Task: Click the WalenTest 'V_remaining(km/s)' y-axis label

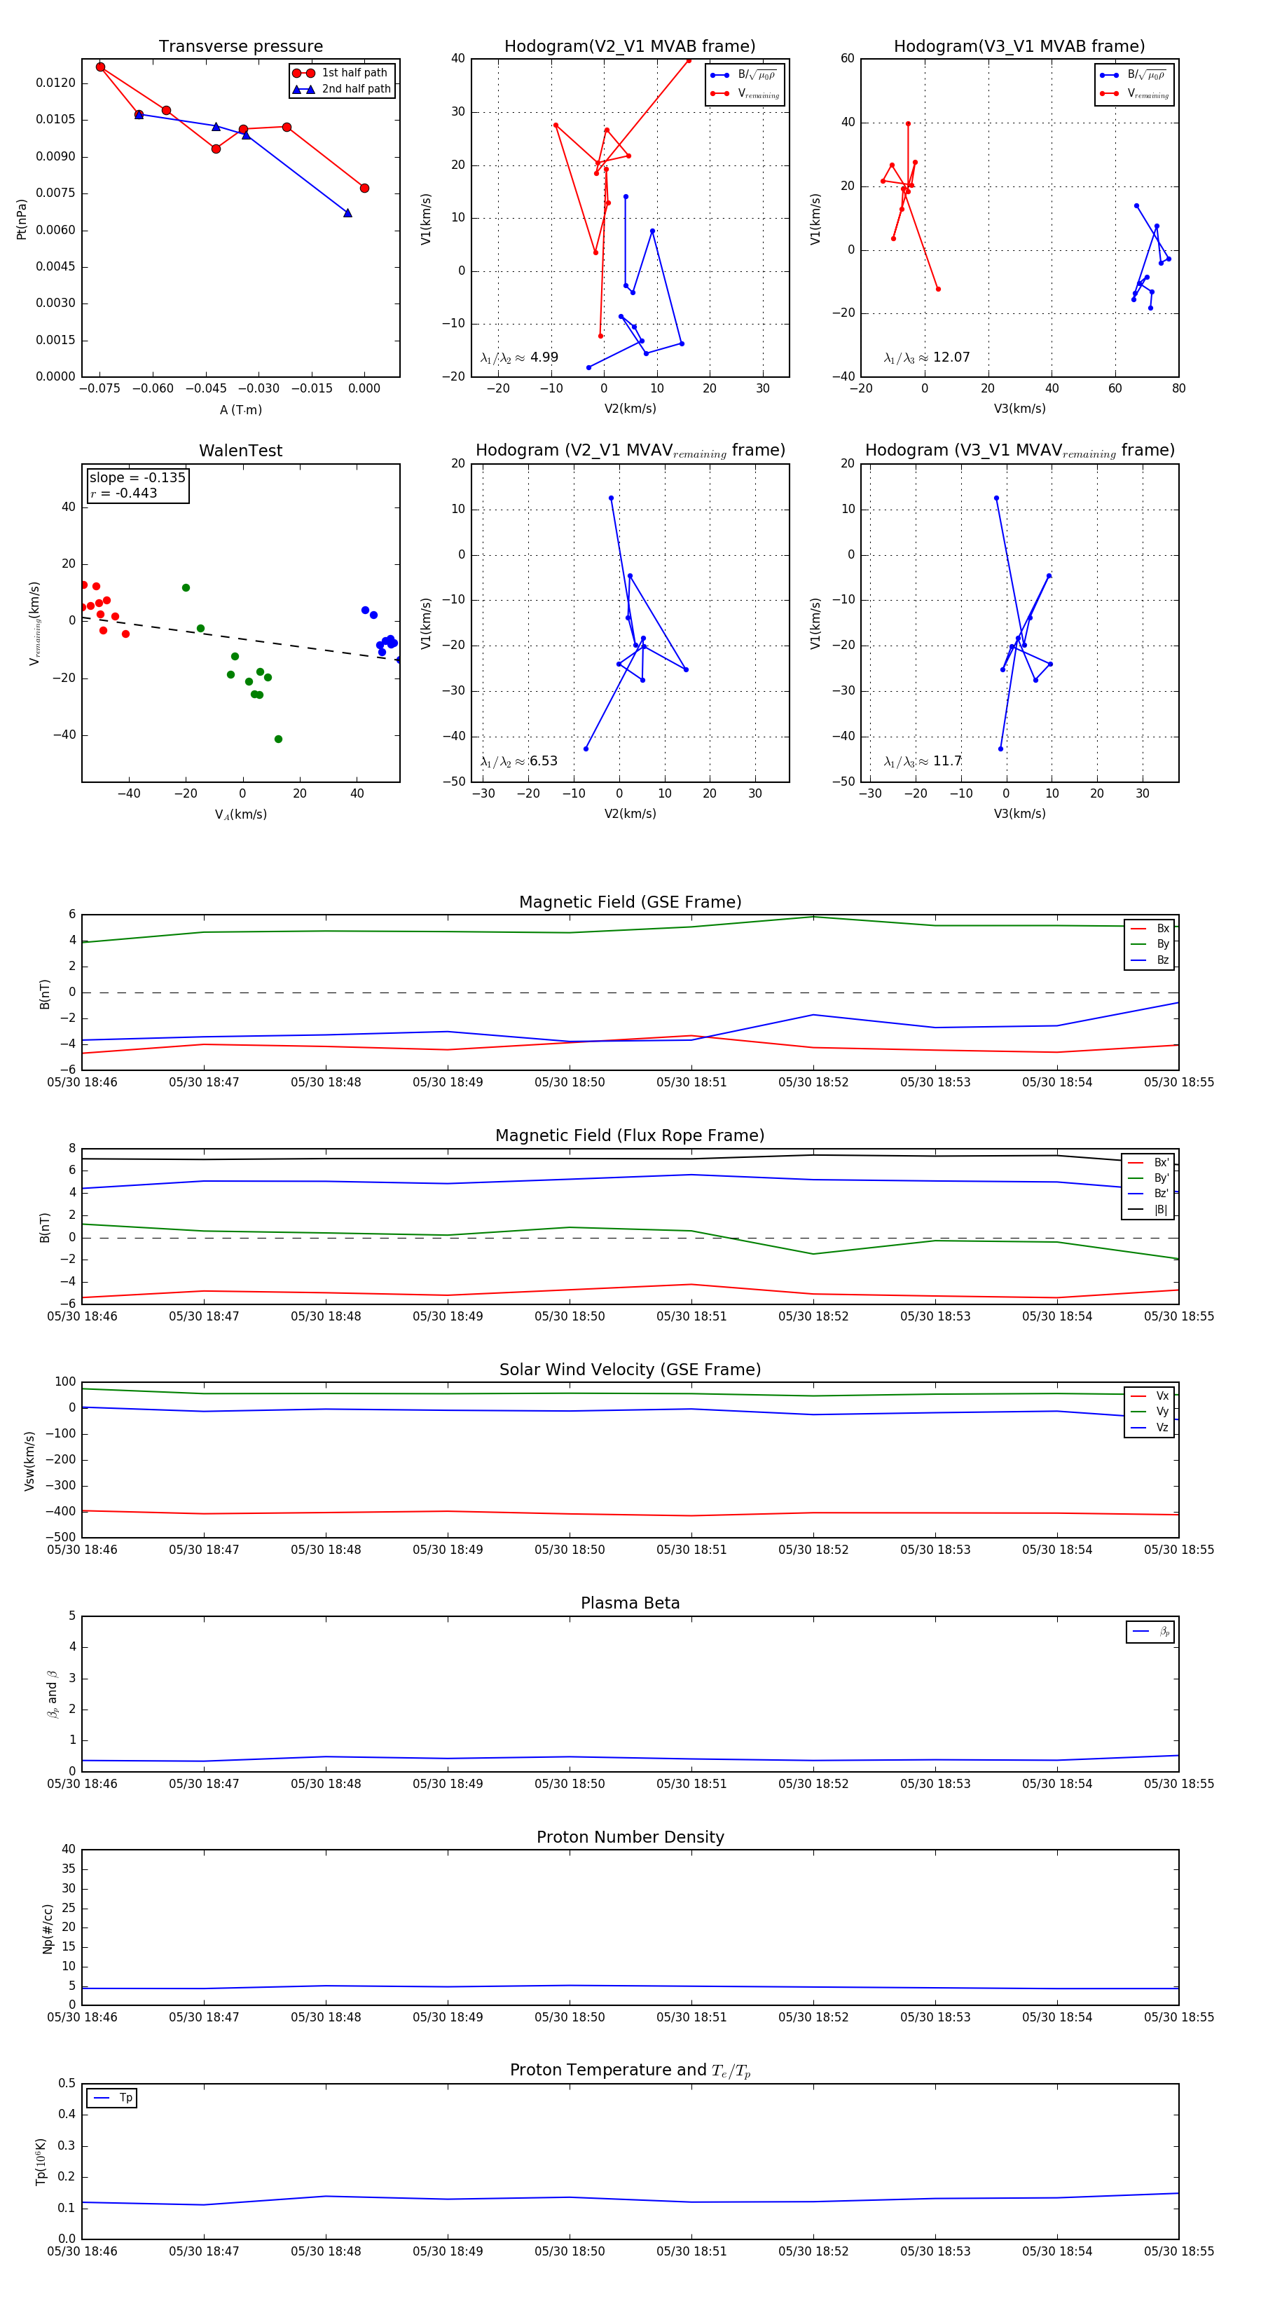Action: tap(34, 623)
